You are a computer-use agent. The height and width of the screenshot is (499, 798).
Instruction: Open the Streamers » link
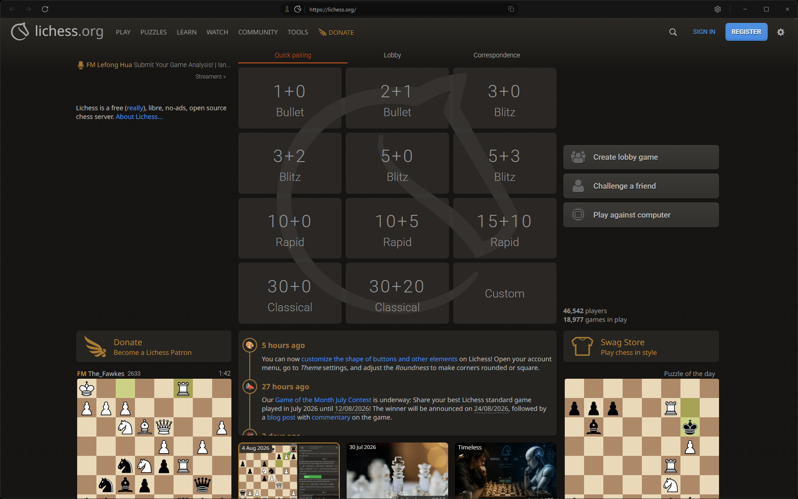(x=210, y=77)
